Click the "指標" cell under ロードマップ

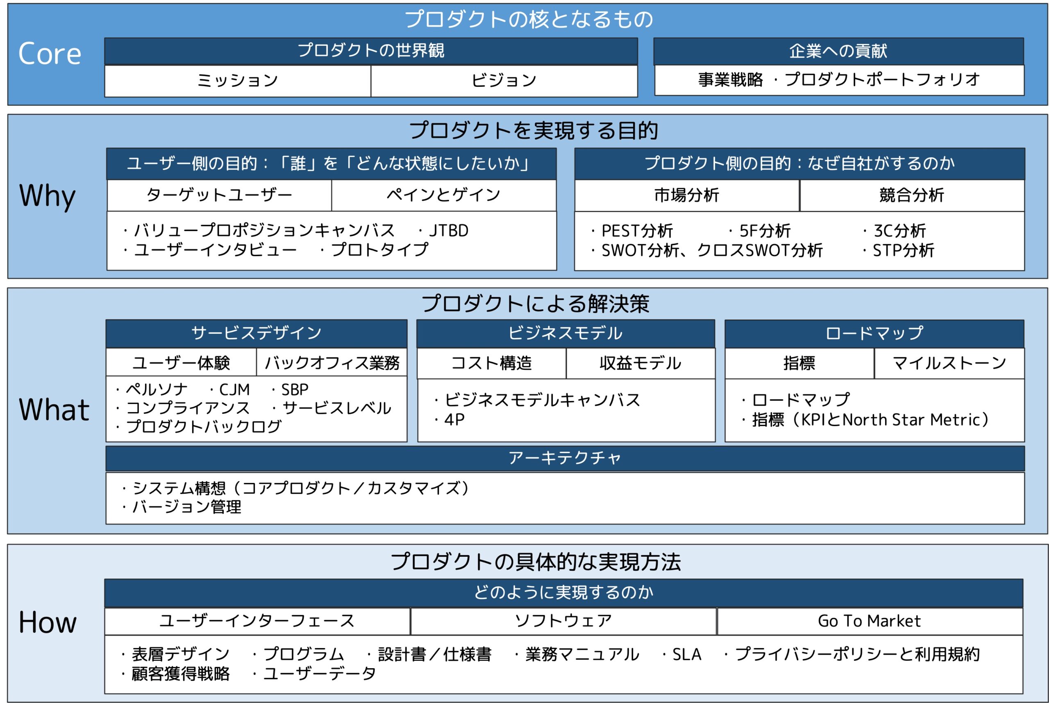coord(799,363)
